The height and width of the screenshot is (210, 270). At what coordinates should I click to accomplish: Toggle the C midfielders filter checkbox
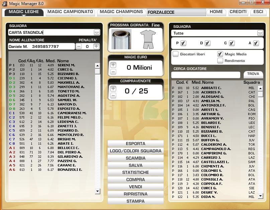click(x=232, y=43)
